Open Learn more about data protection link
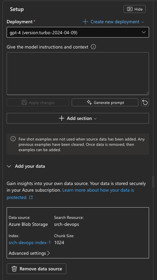Screen dimensions: 157x280 click(70, 194)
